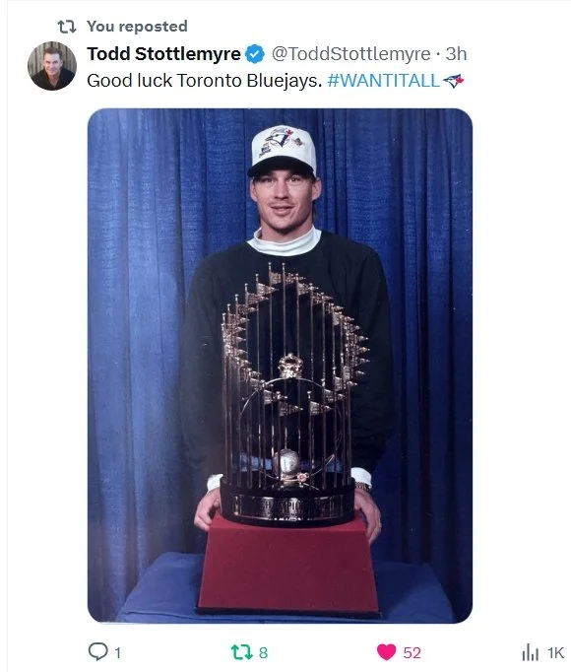The width and height of the screenshot is (571, 672).
Task: Click the 'You reposted' label
Action: pyautogui.click(x=137, y=27)
